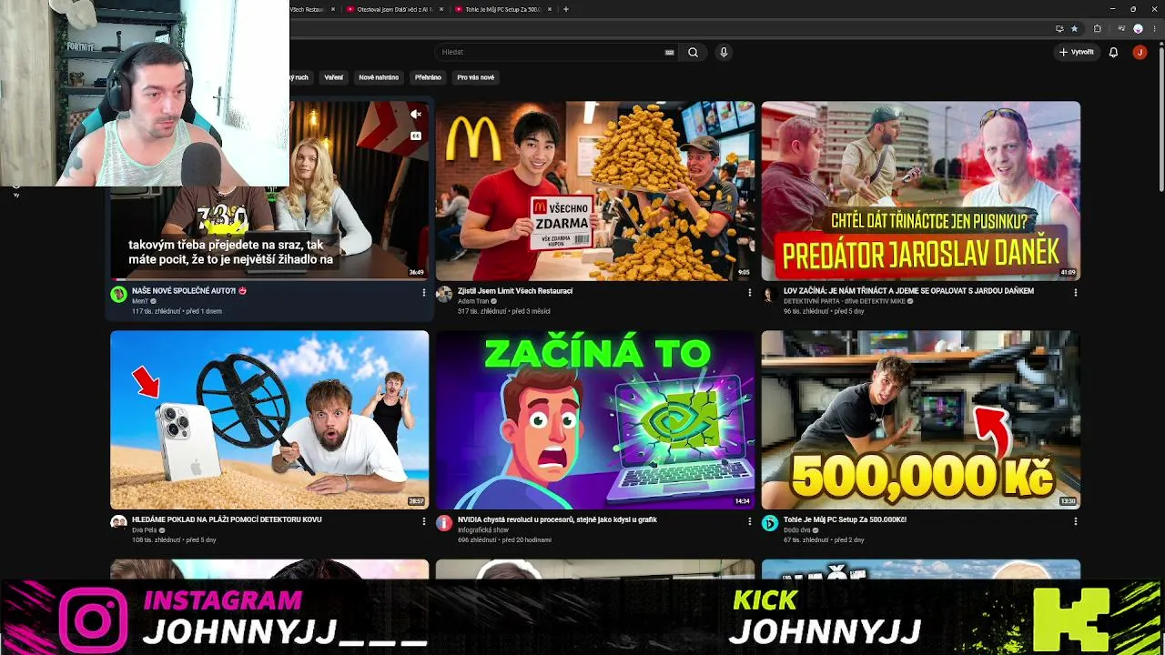
Task: Open video title 'NVIDIA chystá revoluci u procesorů'
Action: pyautogui.click(x=557, y=519)
